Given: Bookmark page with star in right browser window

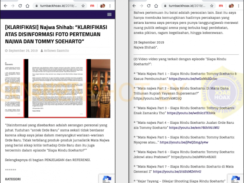Looking at the screenshot, I should pos(212,6).
